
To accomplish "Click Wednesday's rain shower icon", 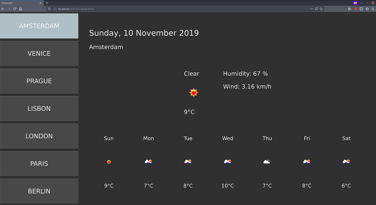I will coord(227,162).
